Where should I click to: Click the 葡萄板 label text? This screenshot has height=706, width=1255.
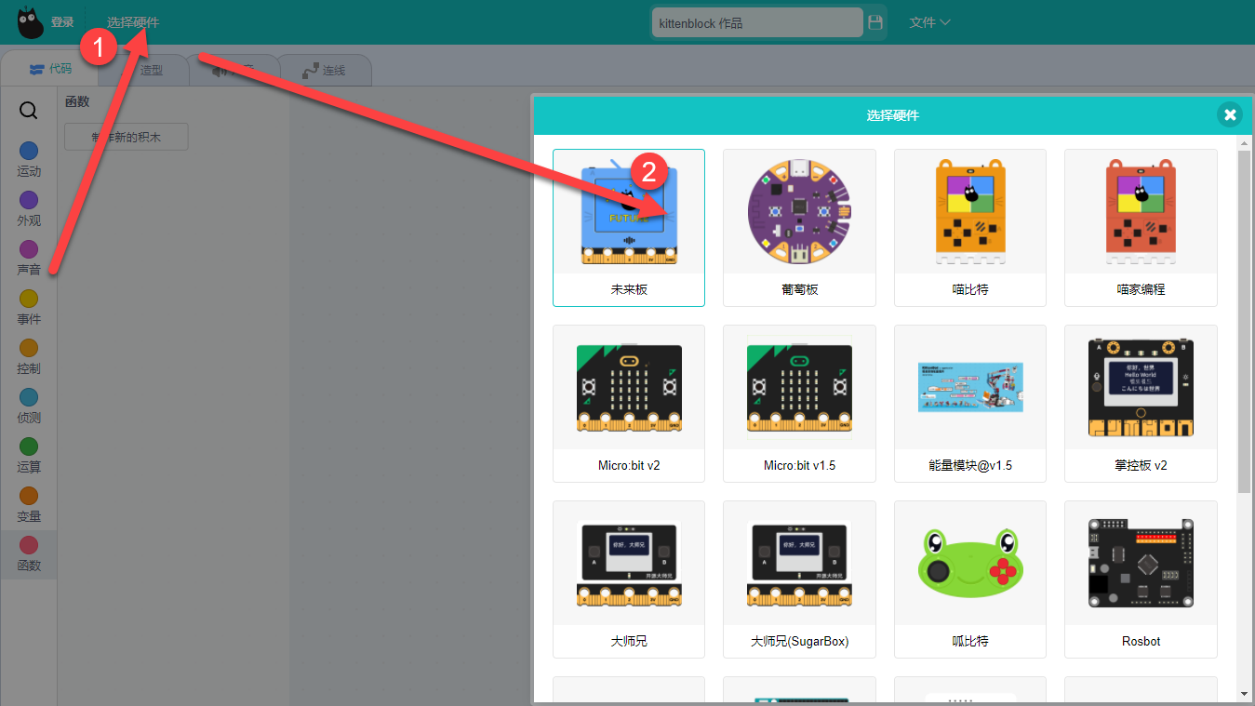799,289
